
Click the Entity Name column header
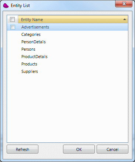(x=73, y=20)
